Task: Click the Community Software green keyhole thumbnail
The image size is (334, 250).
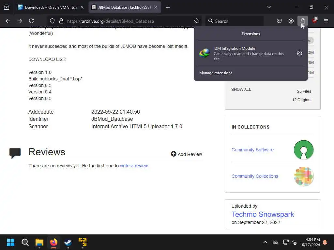Action: pyautogui.click(x=304, y=150)
